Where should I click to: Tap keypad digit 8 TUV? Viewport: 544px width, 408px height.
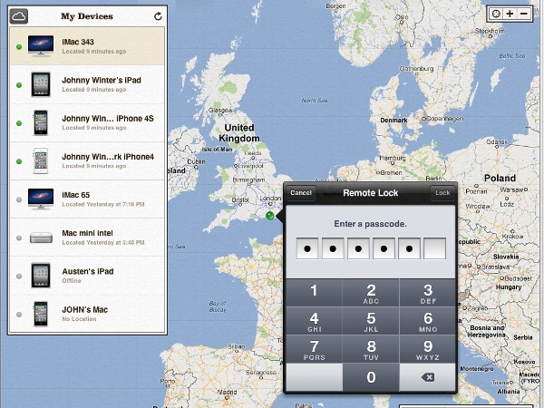coord(371,349)
